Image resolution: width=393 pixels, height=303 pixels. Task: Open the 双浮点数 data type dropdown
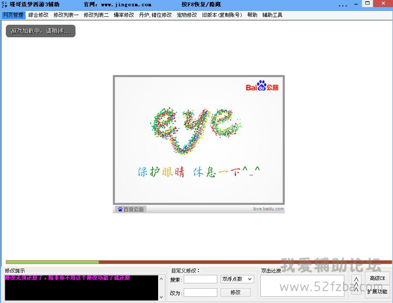point(237,279)
